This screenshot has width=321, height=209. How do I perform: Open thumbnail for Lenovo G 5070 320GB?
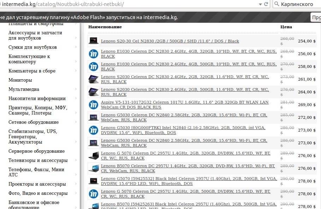(94, 156)
